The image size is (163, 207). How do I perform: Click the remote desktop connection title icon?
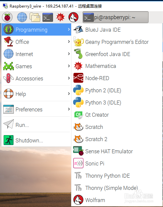[x=5, y=6]
